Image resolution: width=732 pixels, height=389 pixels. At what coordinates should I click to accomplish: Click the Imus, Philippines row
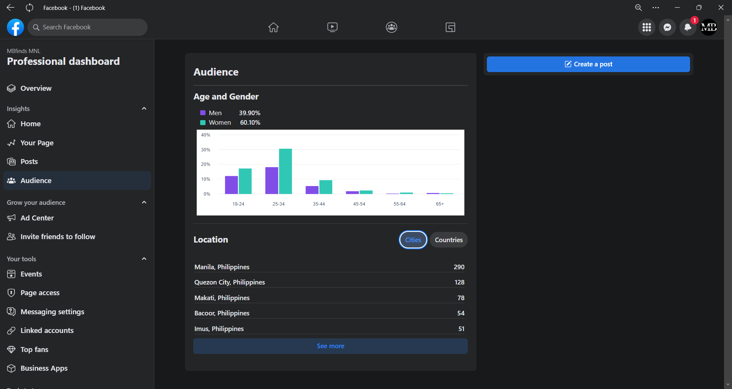pos(330,329)
